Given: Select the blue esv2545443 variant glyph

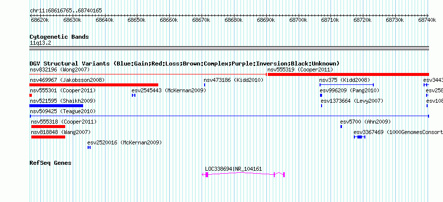Looking at the screenshot, I should tap(133, 95).
